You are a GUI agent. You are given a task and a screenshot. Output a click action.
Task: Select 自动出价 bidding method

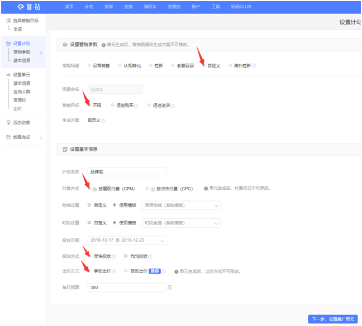coord(126,271)
